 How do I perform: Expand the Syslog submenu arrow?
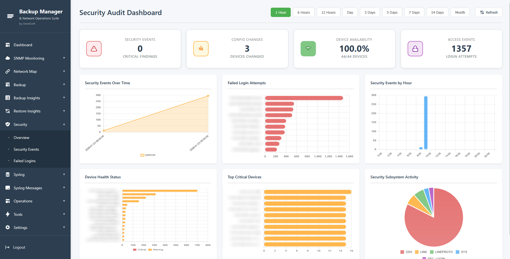[64, 174]
